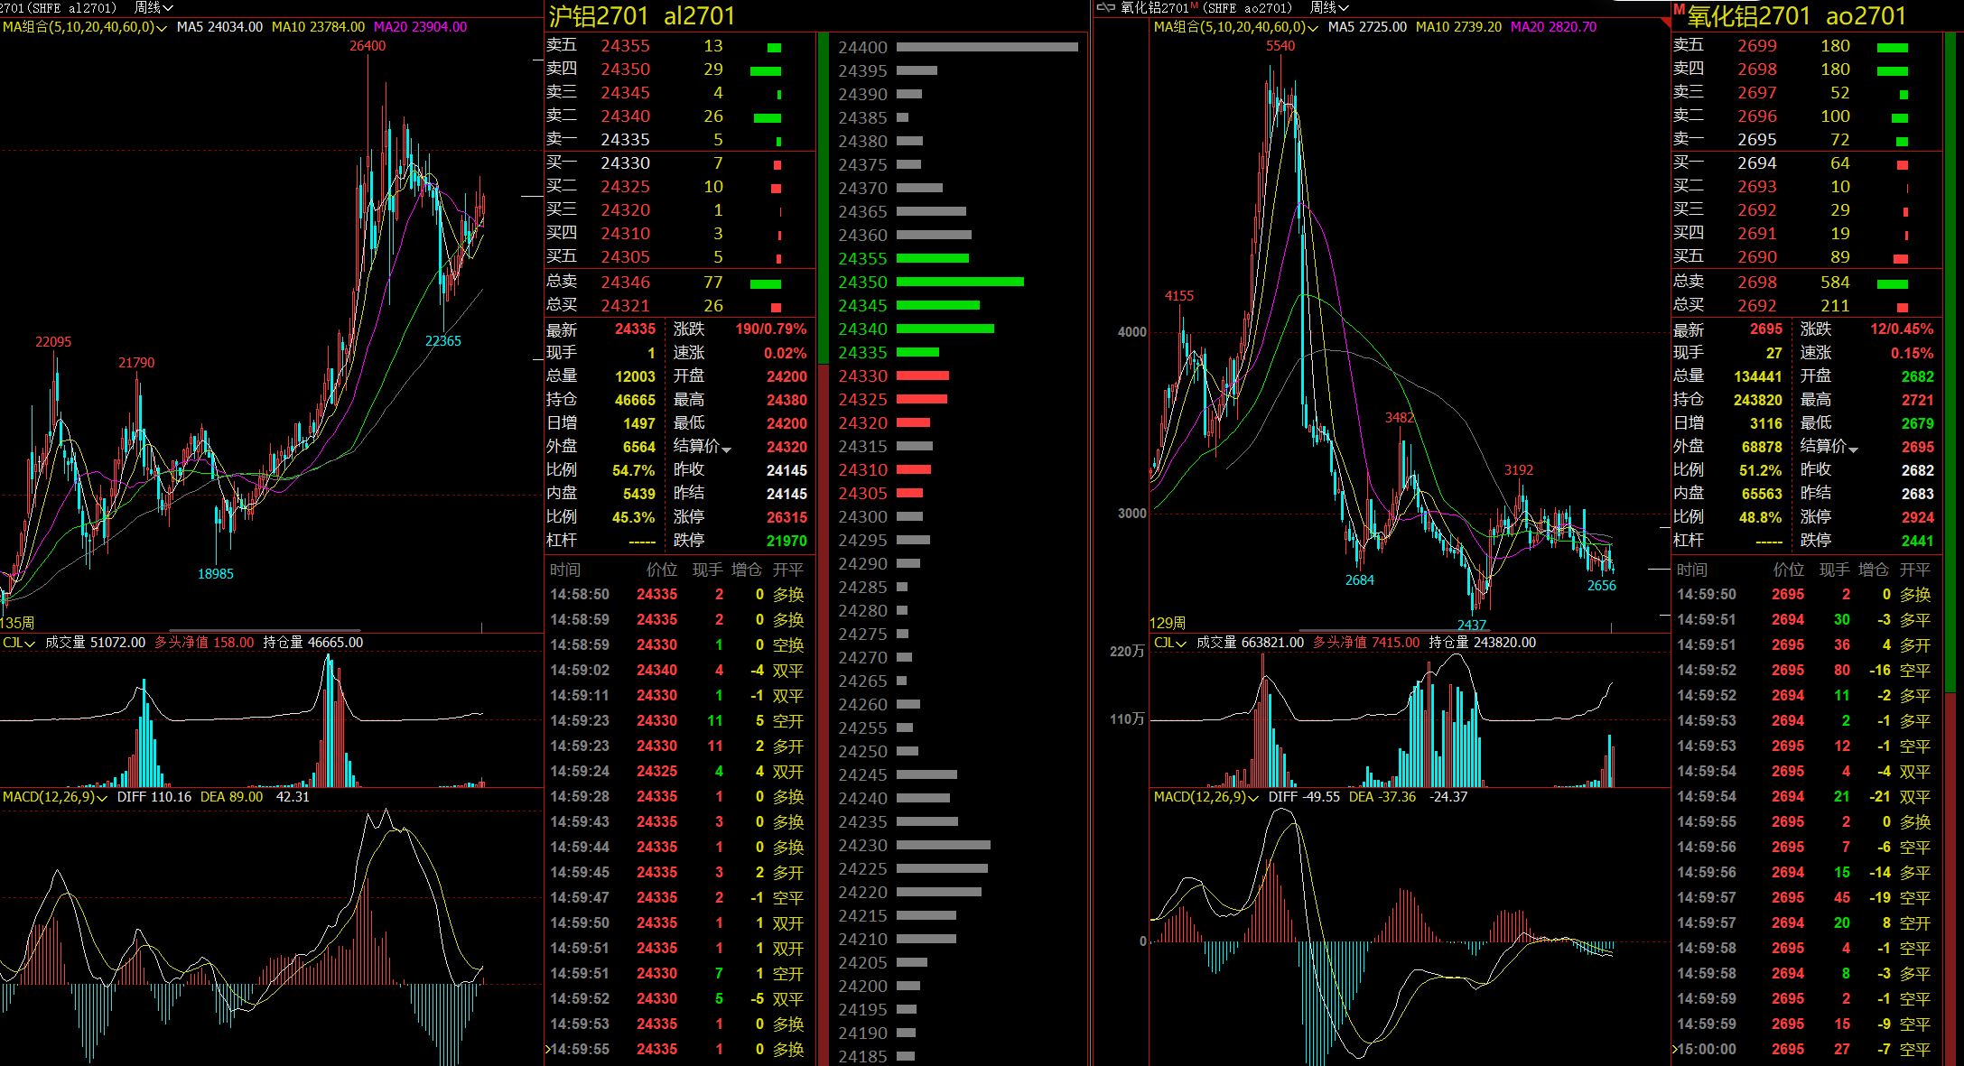
Task: Click the 氧化铝2701 (SHFE ao2701) chart title
Action: coord(1206,8)
